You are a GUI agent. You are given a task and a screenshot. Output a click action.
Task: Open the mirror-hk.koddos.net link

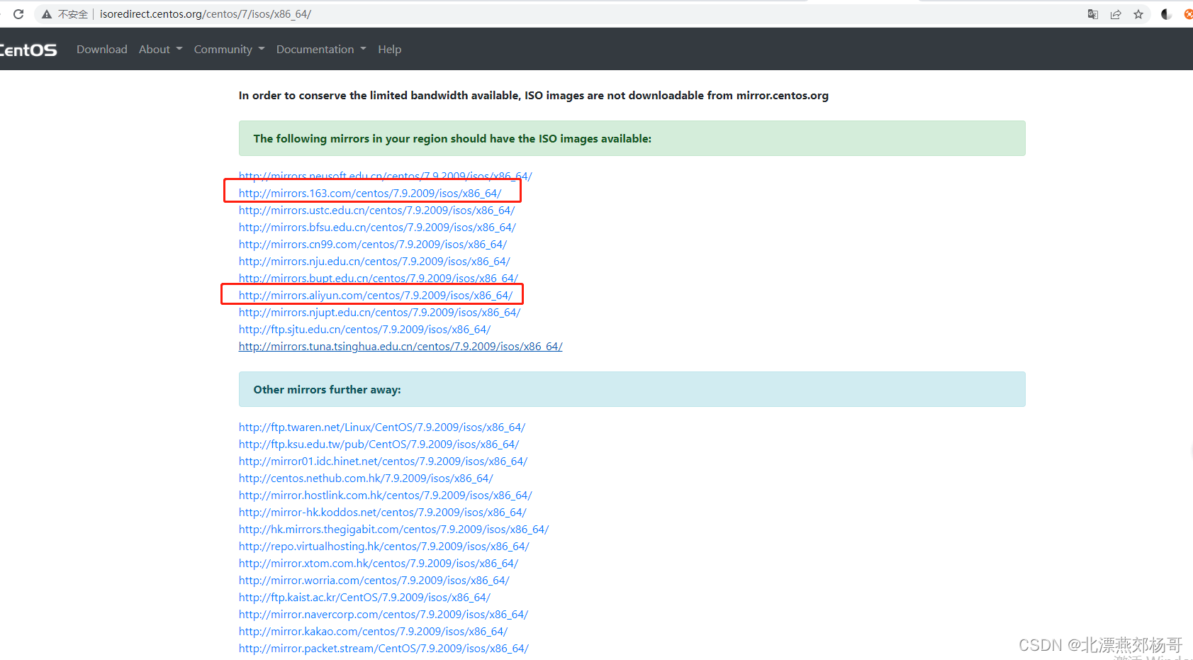pos(383,512)
